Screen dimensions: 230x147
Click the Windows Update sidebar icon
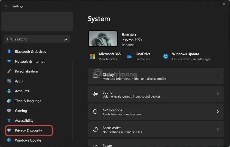(x=9, y=140)
